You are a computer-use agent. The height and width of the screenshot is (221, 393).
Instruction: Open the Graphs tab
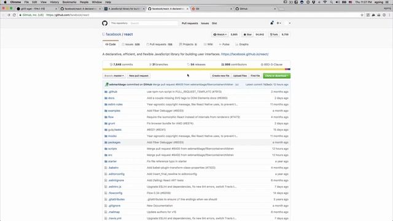[x=242, y=44]
